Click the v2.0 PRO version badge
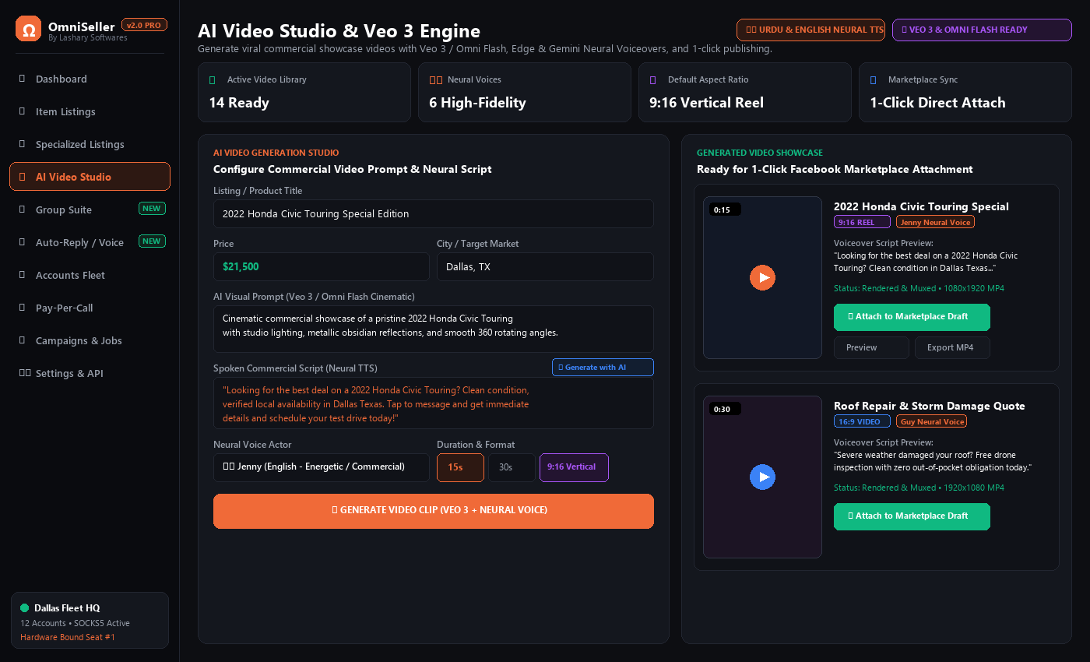This screenshot has height=662, width=1090. coord(144,25)
